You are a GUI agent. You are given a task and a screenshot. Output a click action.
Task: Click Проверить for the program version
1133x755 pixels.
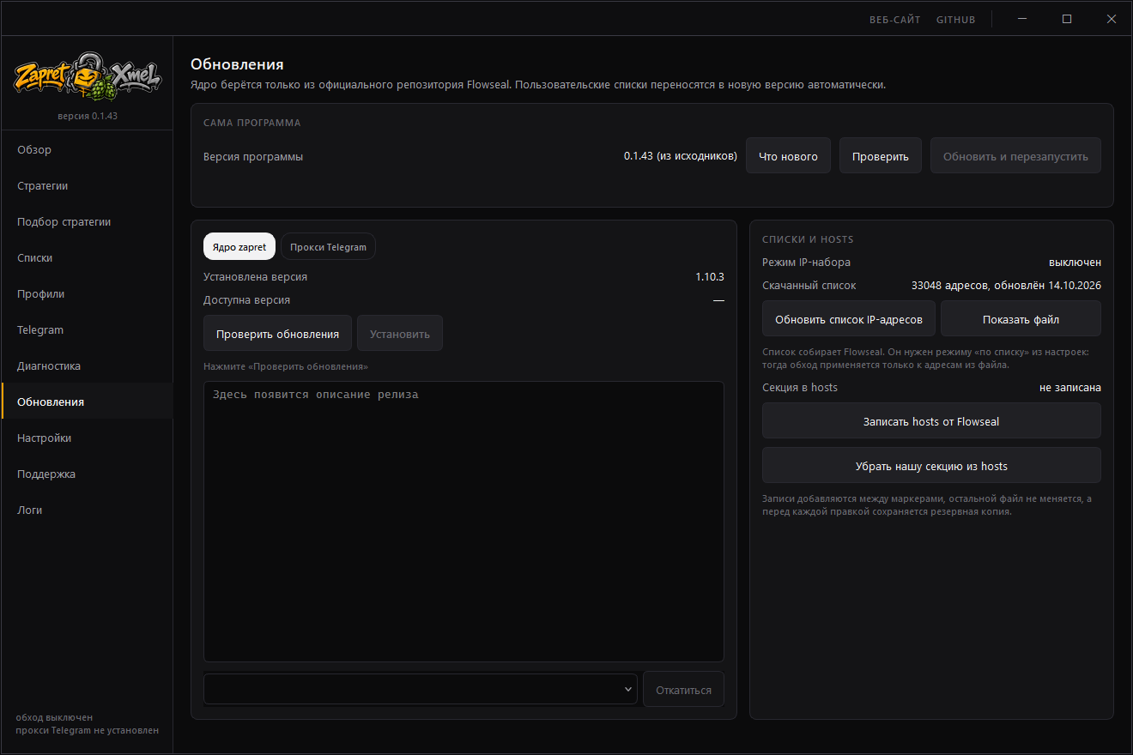pyautogui.click(x=881, y=156)
